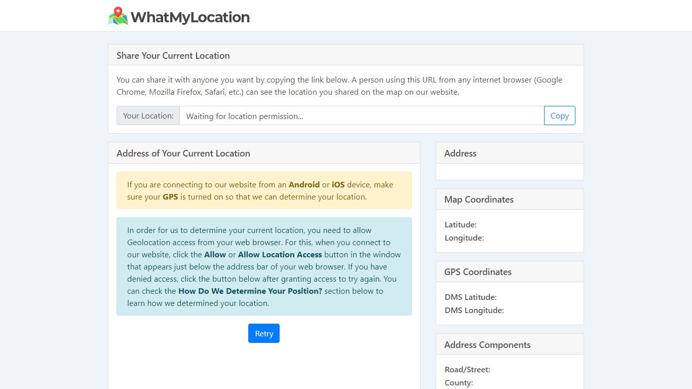Viewport: 692px width, 389px height.
Task: Click the WhatMyLocation map pin logo icon
Action: (118, 16)
